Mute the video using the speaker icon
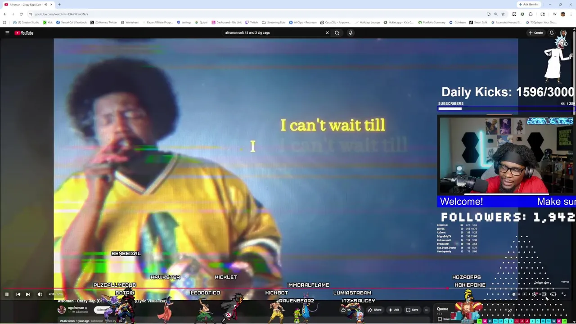 pyautogui.click(x=40, y=294)
